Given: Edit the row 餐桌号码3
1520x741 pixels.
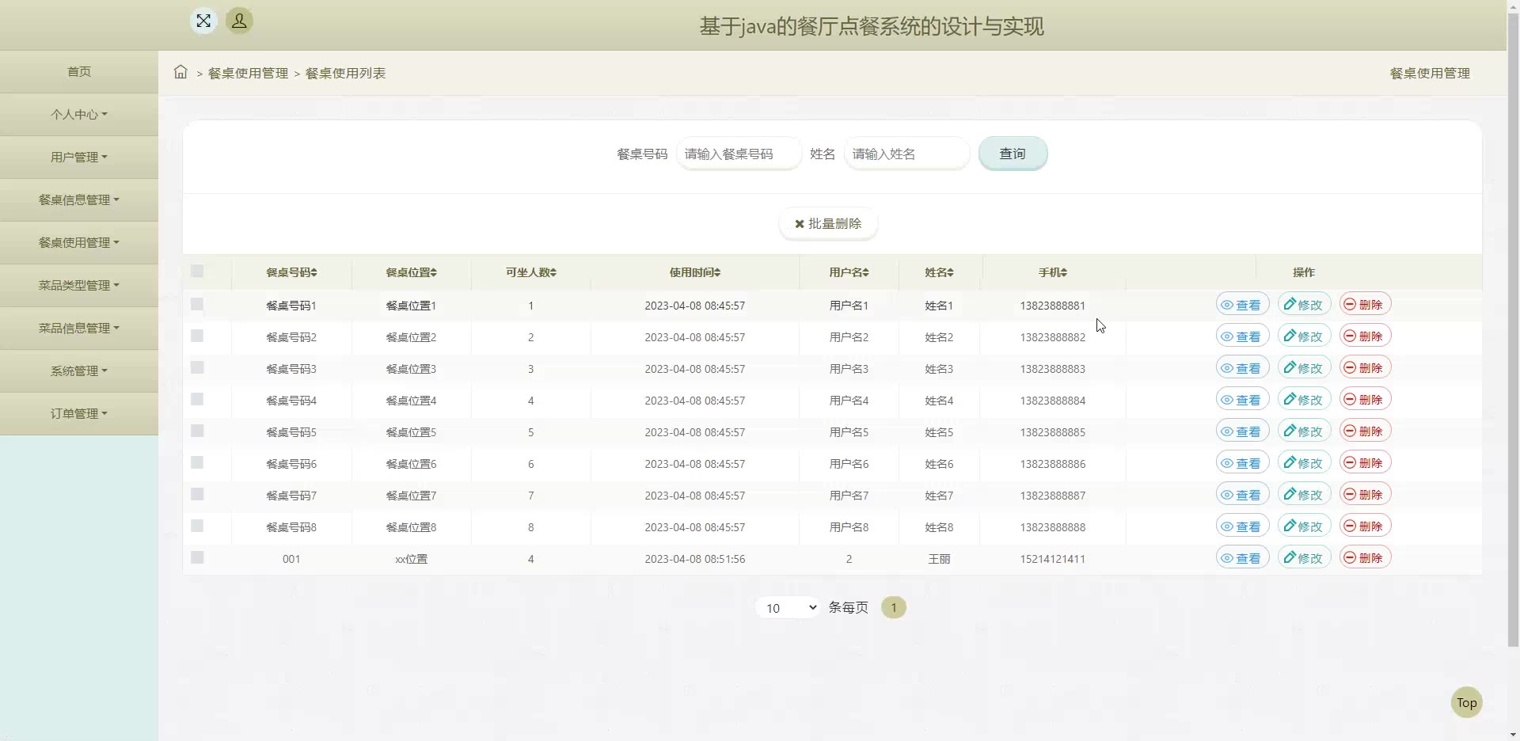Looking at the screenshot, I should point(1304,368).
